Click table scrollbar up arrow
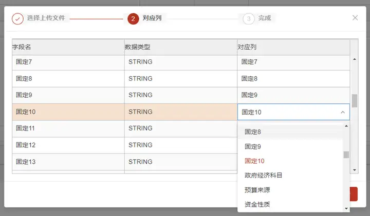Screen dimensions: 370x216 (355, 59)
